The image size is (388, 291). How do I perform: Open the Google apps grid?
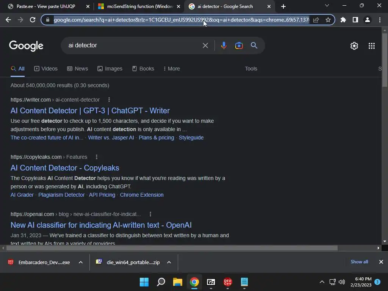point(371,46)
